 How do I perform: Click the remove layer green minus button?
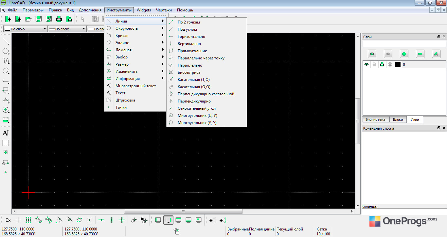click(x=420, y=54)
